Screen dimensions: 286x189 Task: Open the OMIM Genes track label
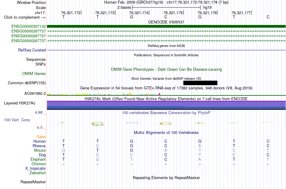coord(34,74)
